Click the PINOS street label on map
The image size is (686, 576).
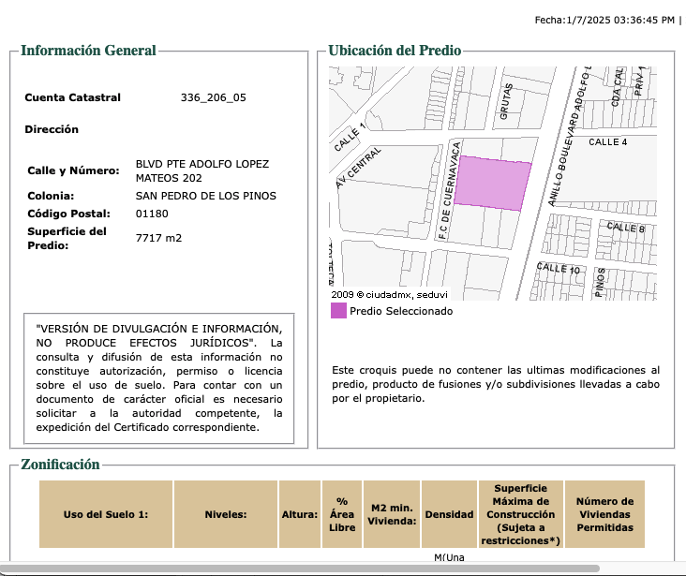point(600,283)
